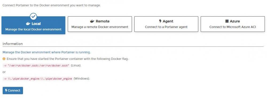Click the Linux docker.sock flag code snippet
Image resolution: width=267 pixels, height=101 pixels.
pyautogui.click(x=36, y=65)
